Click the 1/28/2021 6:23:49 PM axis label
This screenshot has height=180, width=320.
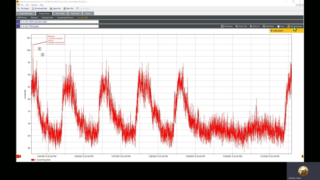[x=158, y=156]
